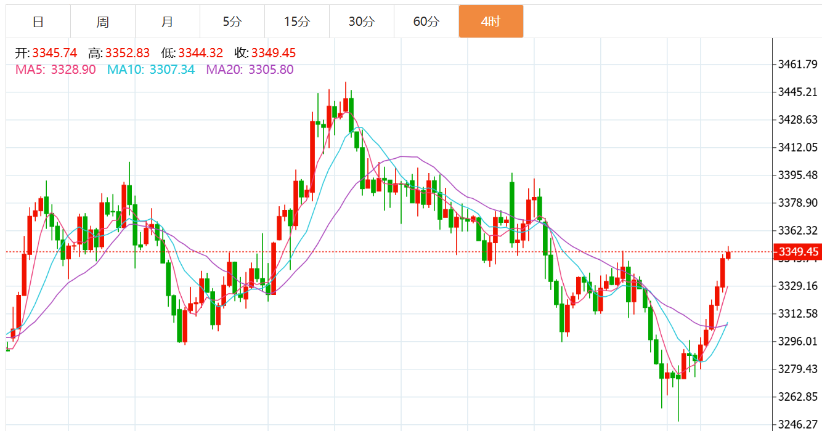Click the 3312.58 price axis label

(798, 313)
